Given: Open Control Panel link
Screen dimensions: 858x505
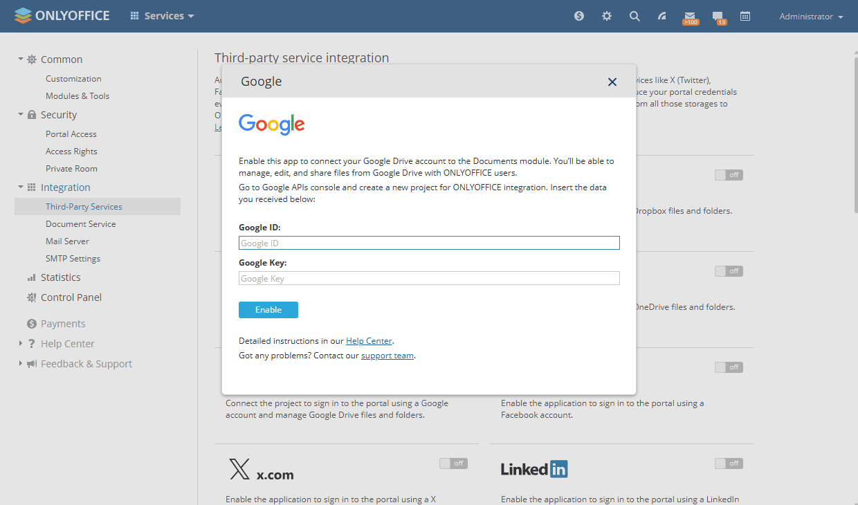Looking at the screenshot, I should tap(71, 297).
